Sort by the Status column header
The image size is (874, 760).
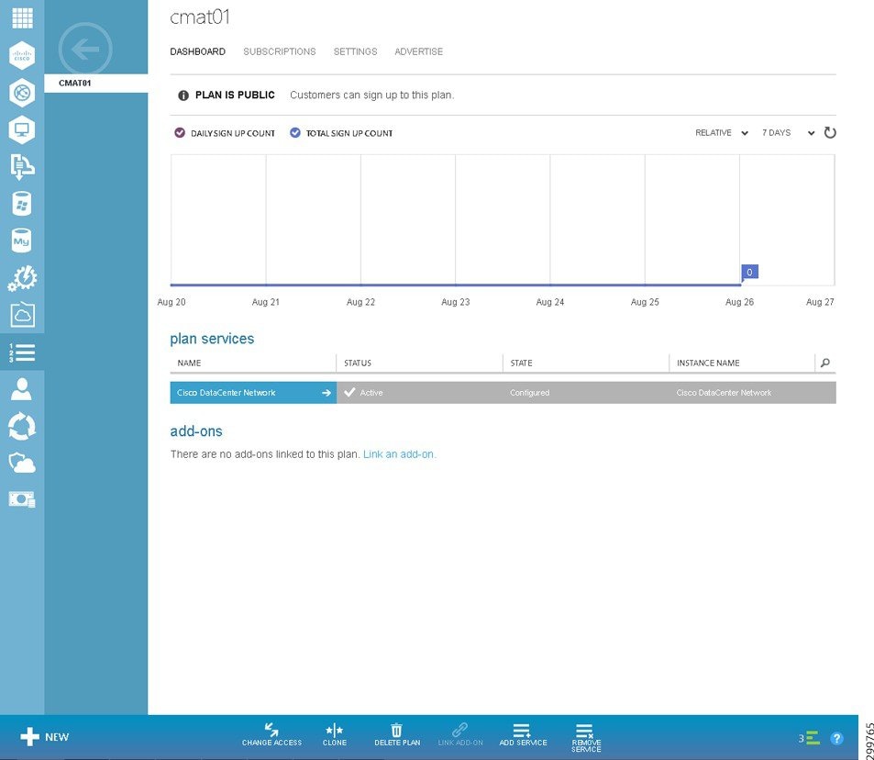[x=358, y=363]
